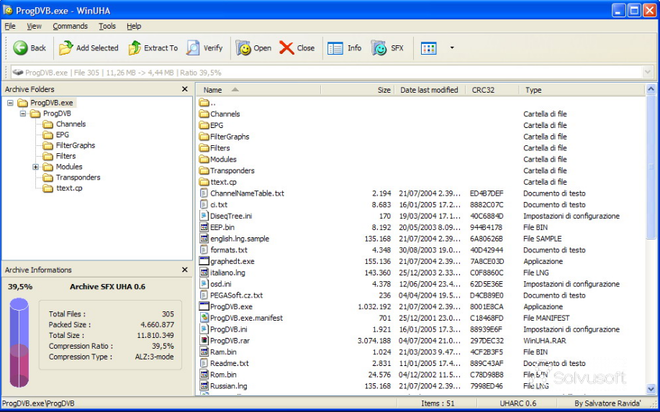Open the view mode dropdown arrow

coord(452,48)
